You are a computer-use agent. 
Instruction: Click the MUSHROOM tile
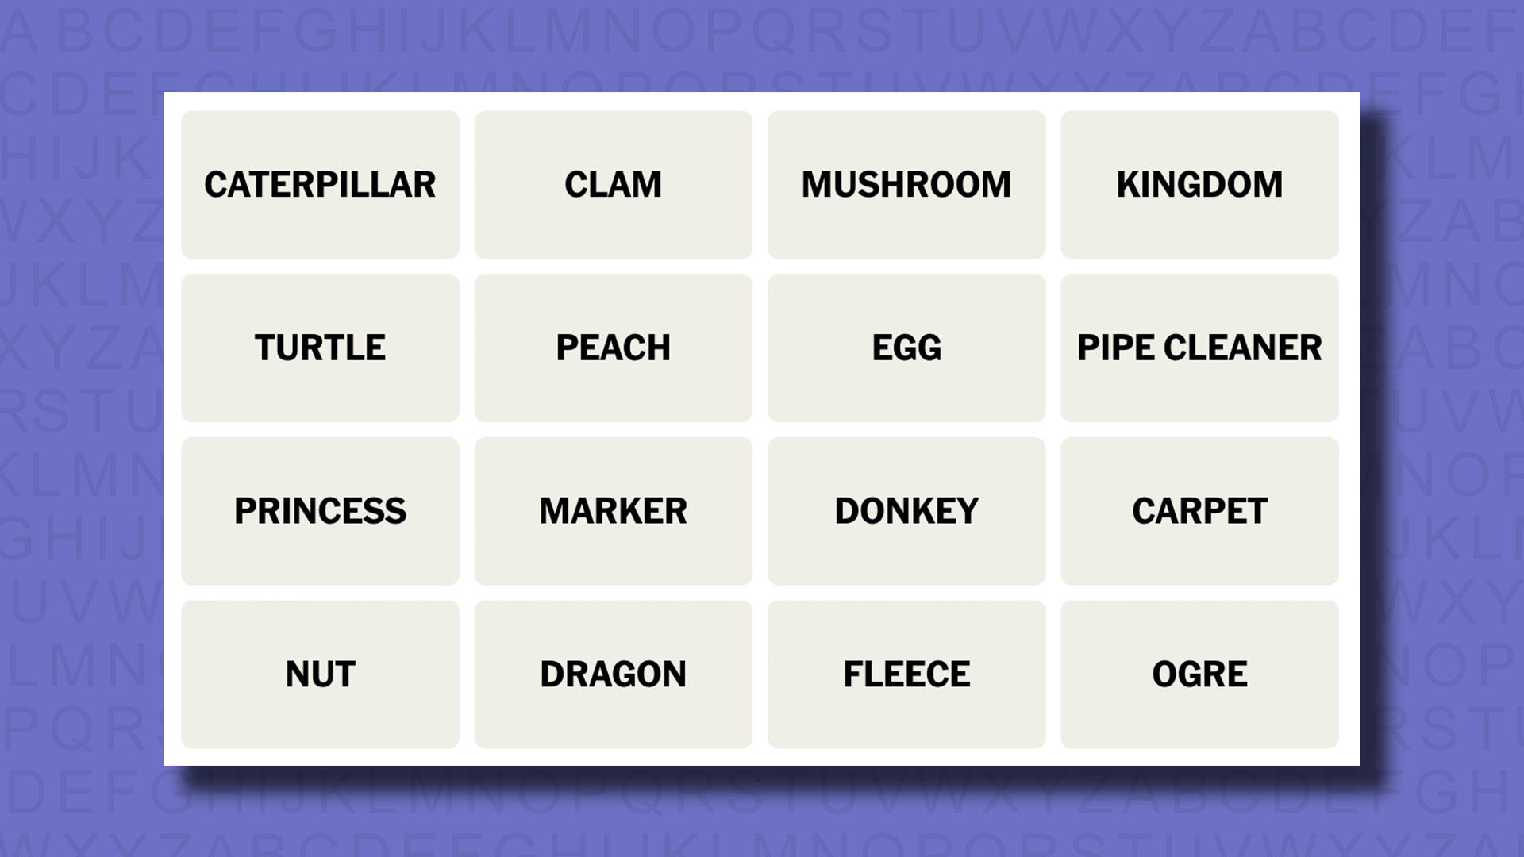point(906,184)
